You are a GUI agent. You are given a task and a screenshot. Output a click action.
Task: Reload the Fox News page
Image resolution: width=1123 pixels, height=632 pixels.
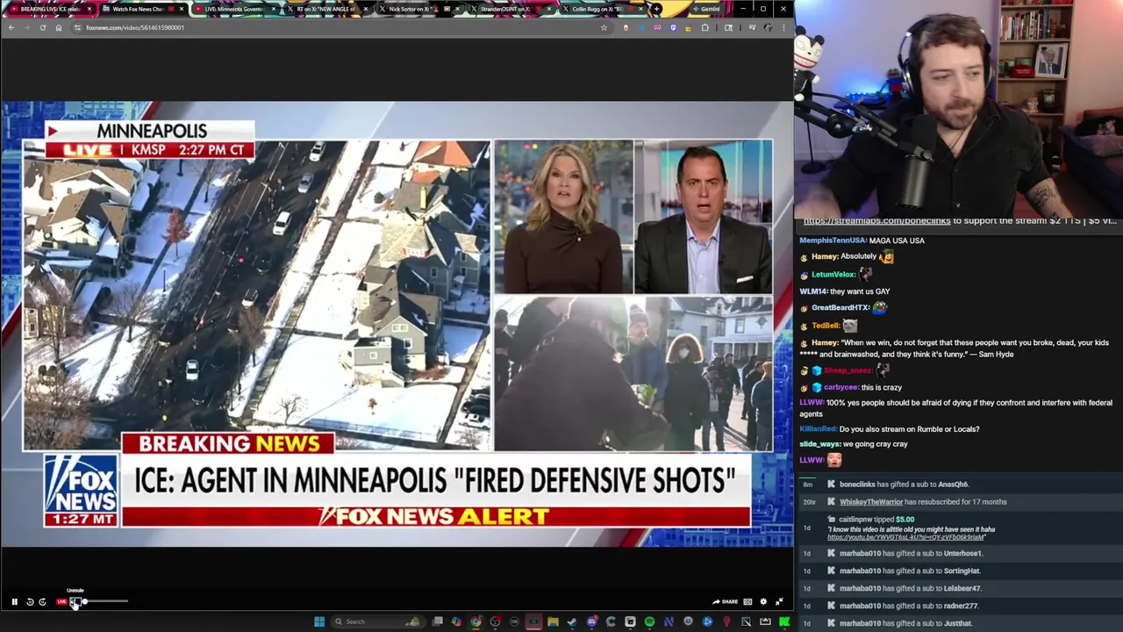[x=42, y=27]
